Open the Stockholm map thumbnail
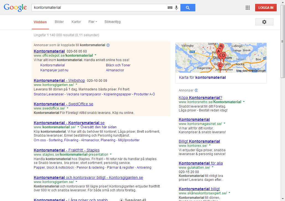 coord(221,58)
